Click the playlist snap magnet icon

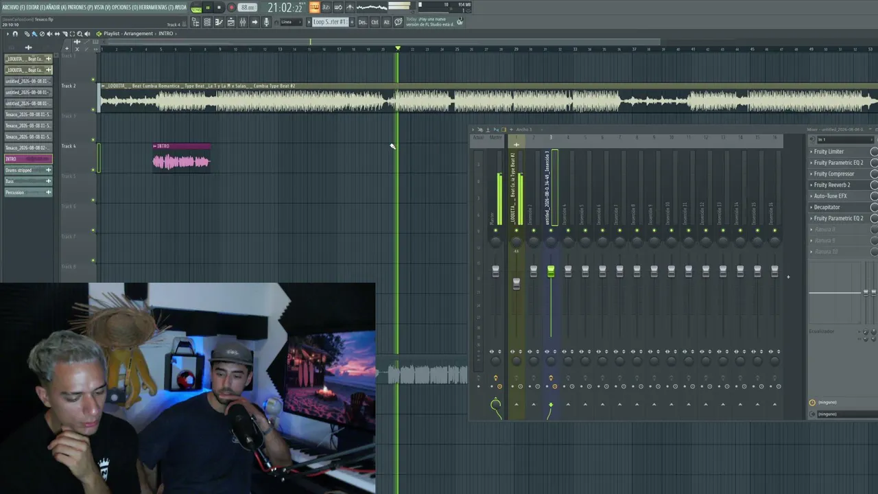15,34
